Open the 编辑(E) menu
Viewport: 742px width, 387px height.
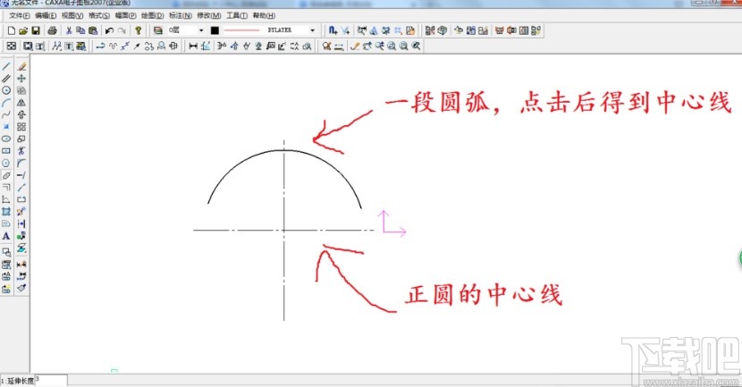46,15
